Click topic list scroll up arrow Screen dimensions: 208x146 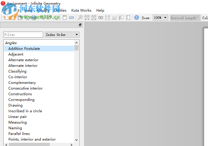(x=76, y=43)
